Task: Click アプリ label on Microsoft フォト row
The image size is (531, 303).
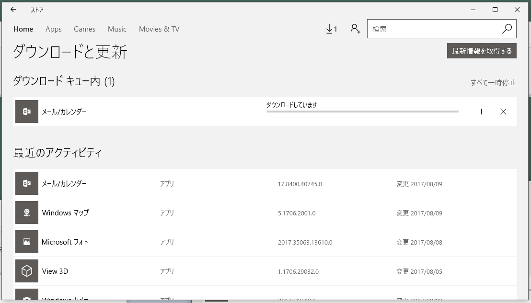Action: (167, 242)
